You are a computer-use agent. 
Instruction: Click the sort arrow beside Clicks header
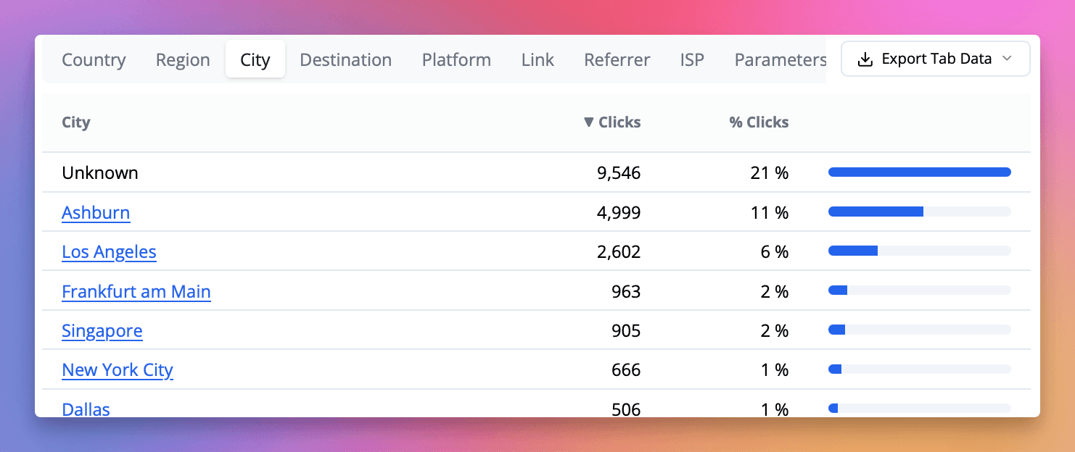coord(589,122)
